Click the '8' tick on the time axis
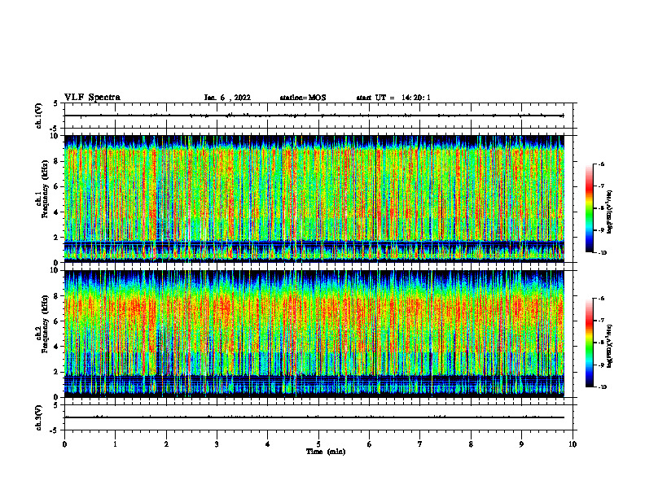The width and height of the screenshot is (645, 498). [471, 444]
